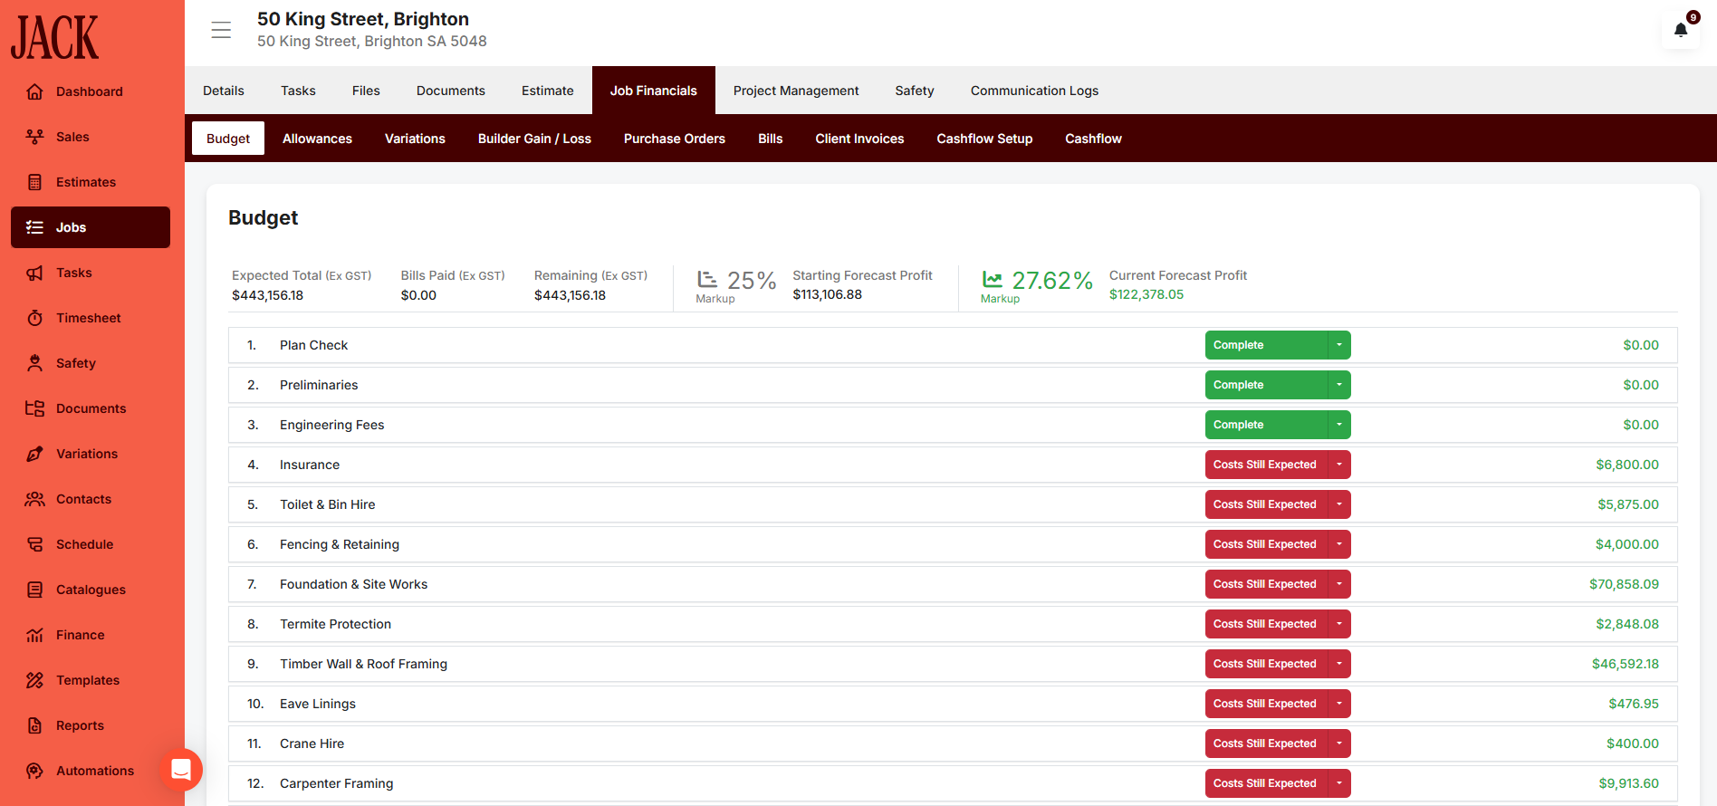Open the Toilet & Bin Hire row
Screen dimensions: 1717x806
tap(953, 504)
